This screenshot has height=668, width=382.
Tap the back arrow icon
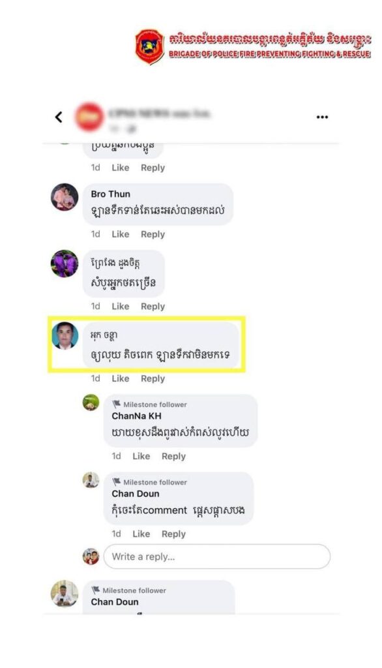coord(59,117)
